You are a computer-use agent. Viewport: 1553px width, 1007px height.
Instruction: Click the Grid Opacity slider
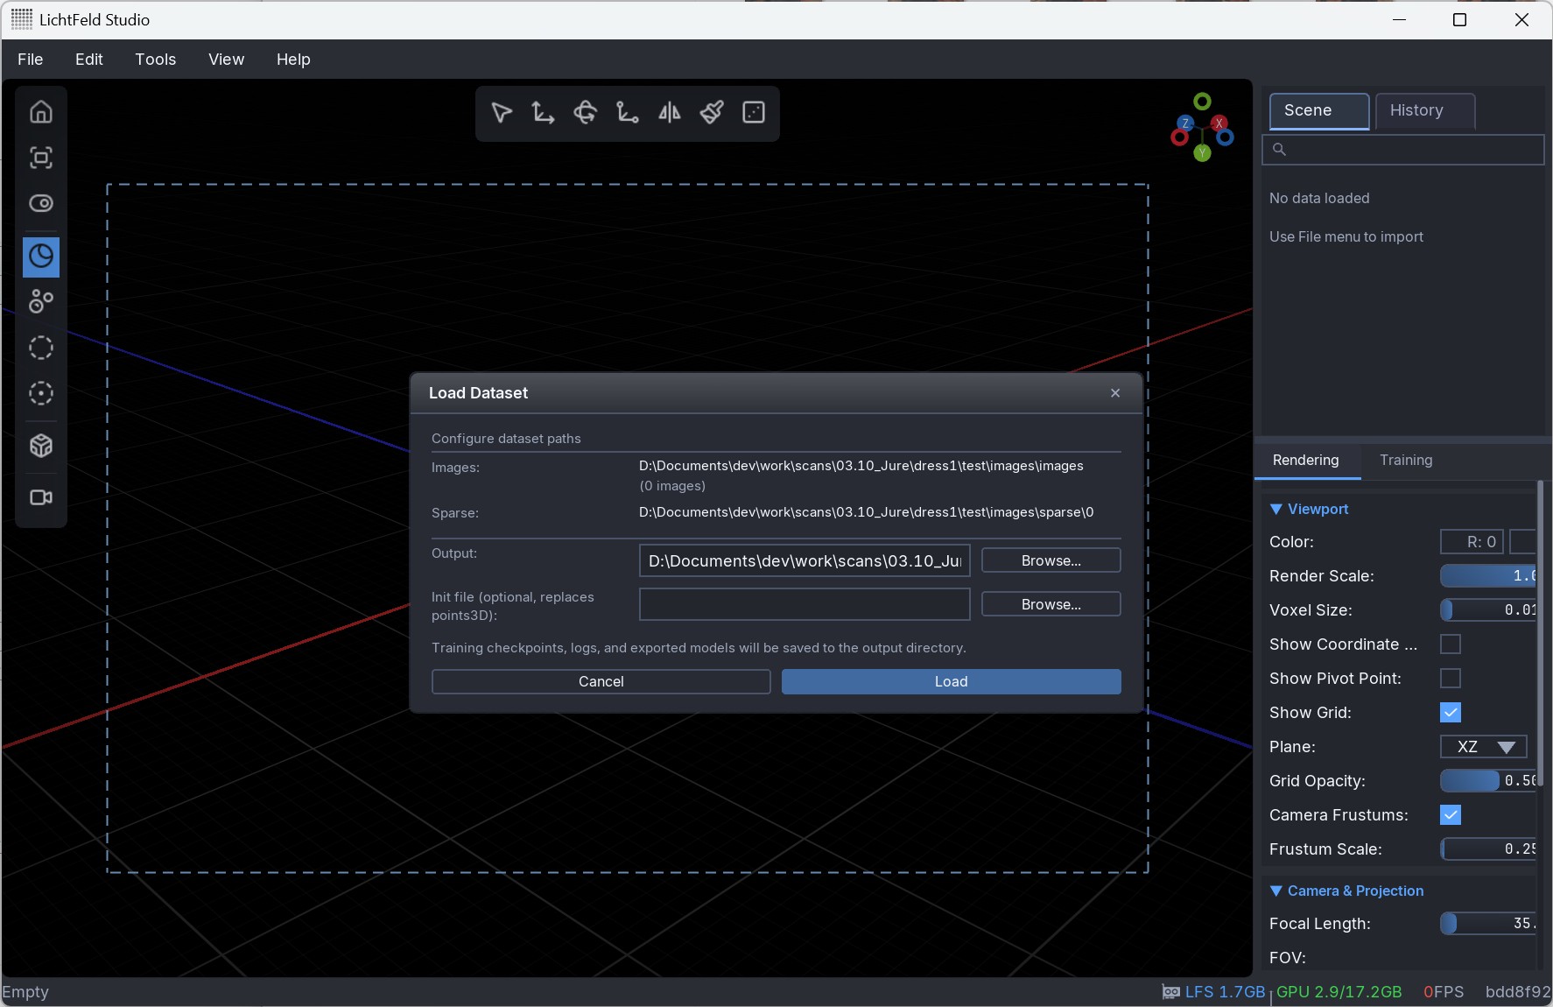(1486, 781)
